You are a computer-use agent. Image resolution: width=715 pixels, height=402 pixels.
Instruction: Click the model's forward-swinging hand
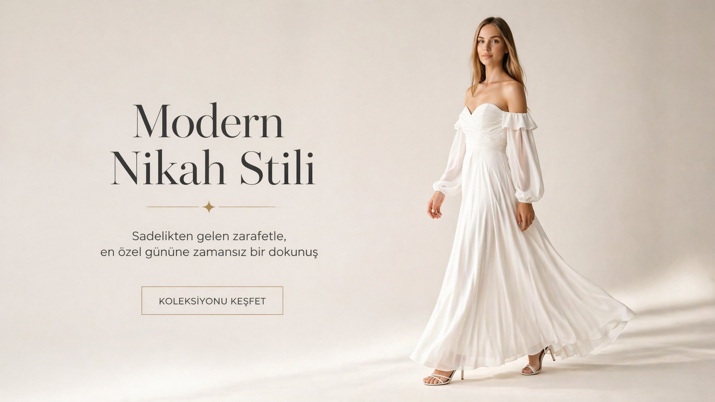[435, 206]
